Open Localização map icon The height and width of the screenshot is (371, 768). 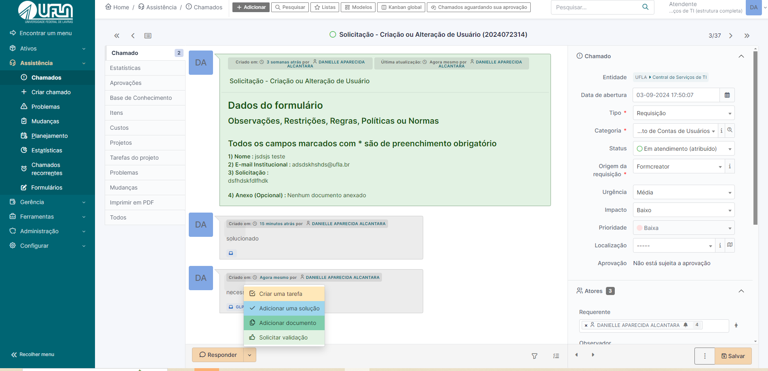(x=730, y=245)
